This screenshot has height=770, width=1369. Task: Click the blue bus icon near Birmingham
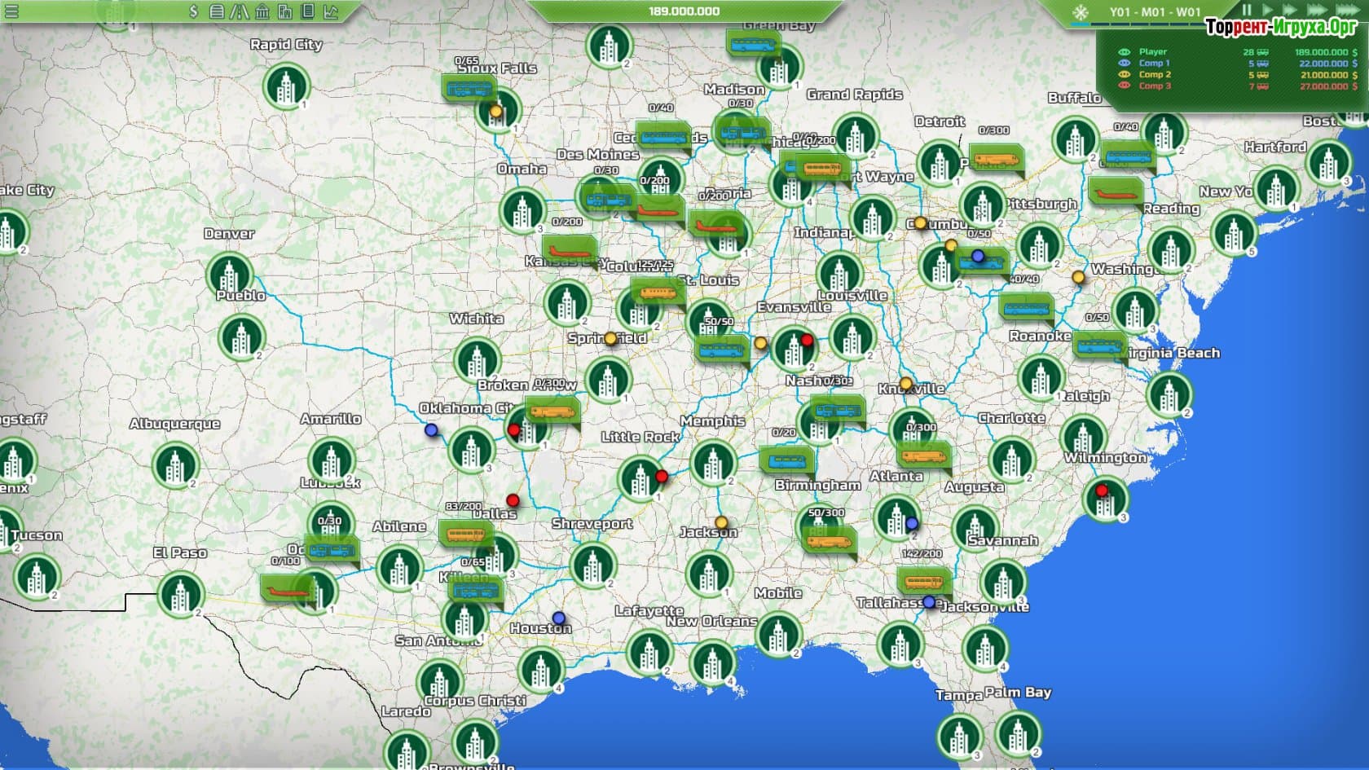tap(786, 461)
